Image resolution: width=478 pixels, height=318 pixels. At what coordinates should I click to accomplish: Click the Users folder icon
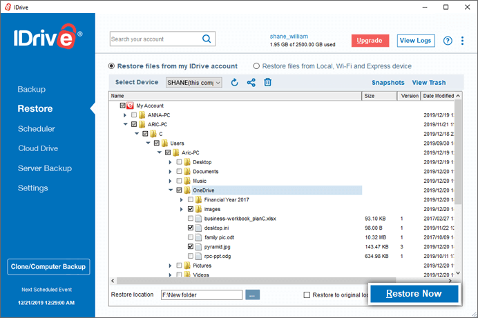(164, 143)
